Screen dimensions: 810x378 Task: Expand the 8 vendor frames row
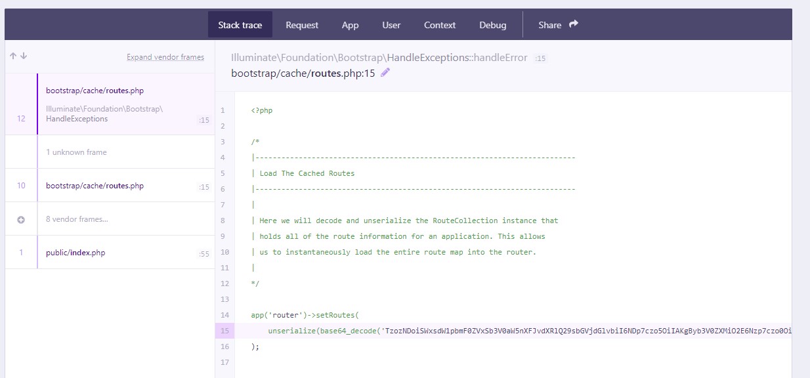(77, 219)
